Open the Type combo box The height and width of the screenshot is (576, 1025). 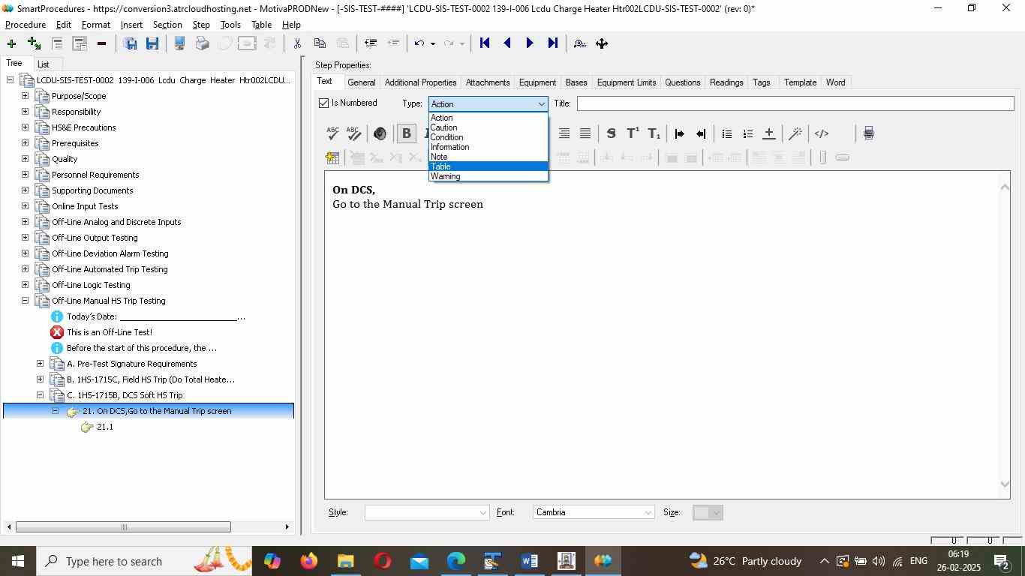488,103
